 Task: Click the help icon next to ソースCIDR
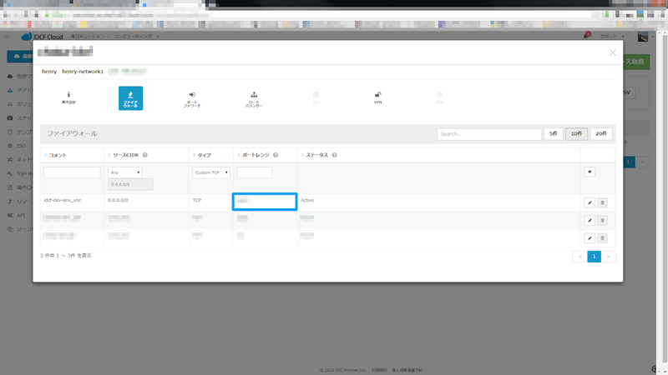pos(145,155)
